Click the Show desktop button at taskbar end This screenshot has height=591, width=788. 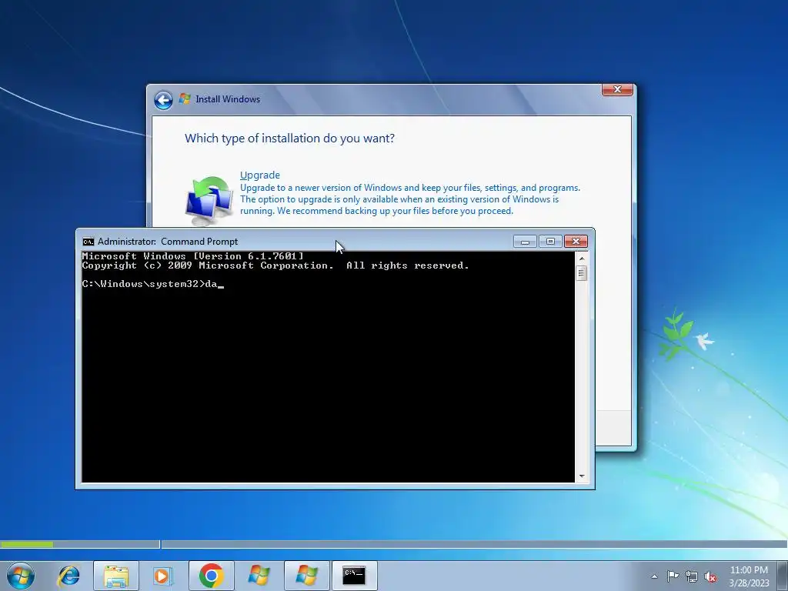(x=782, y=576)
